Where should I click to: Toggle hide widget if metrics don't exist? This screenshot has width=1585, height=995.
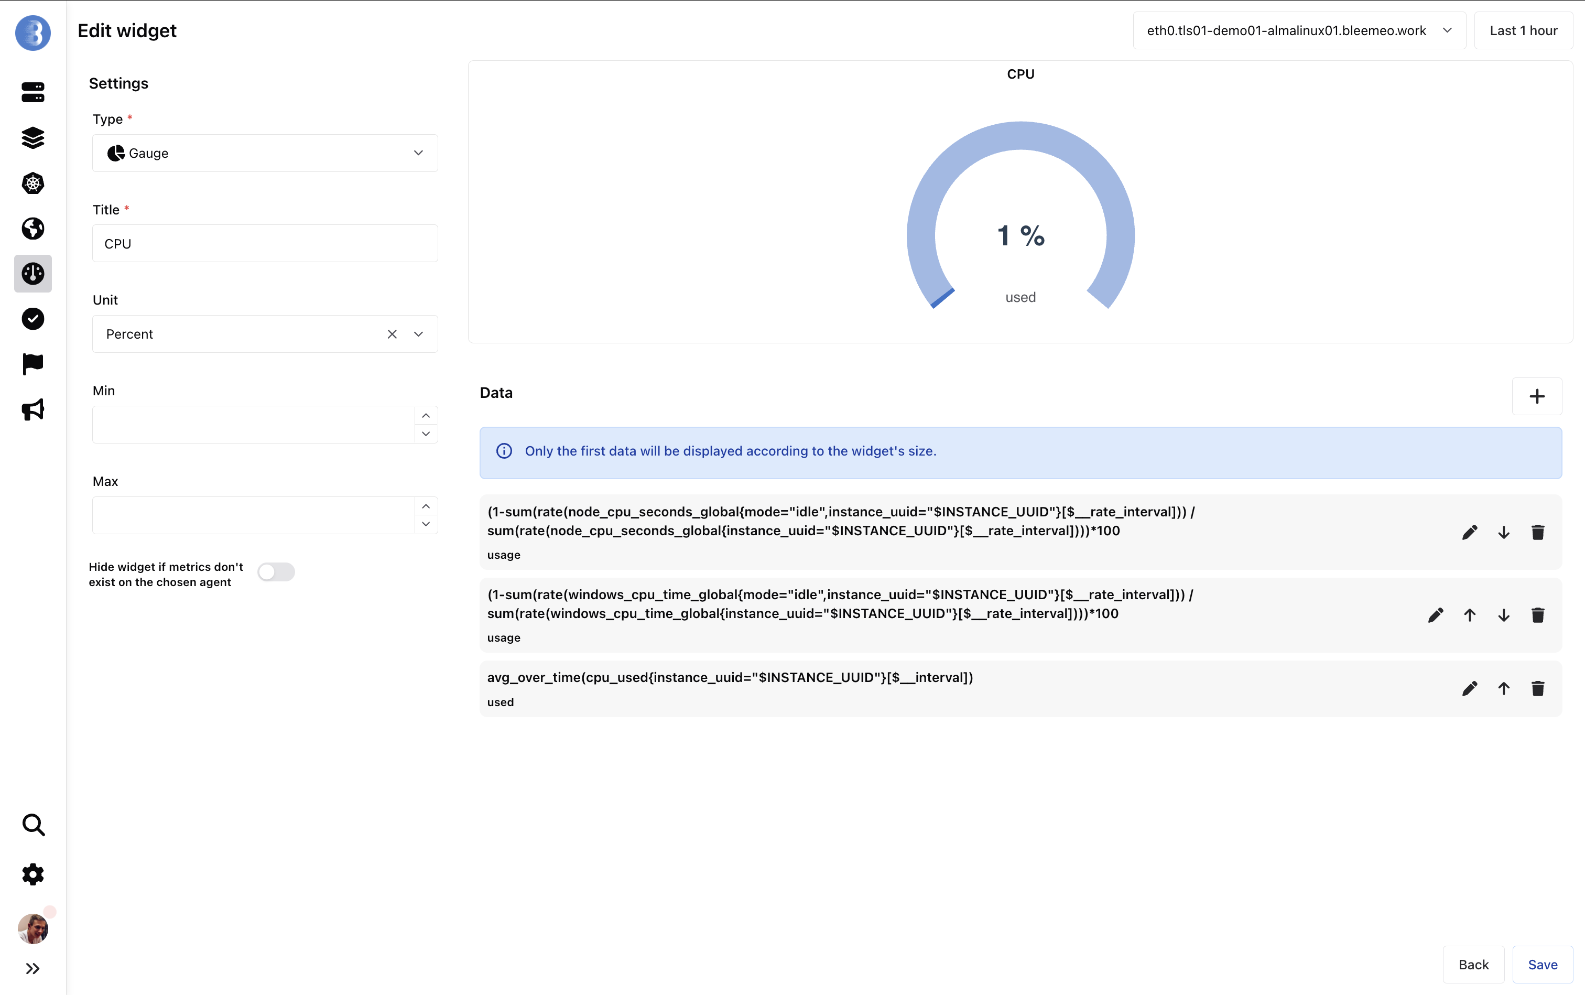coord(276,572)
